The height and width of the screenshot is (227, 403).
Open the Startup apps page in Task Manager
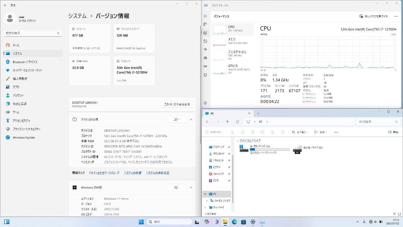click(204, 50)
